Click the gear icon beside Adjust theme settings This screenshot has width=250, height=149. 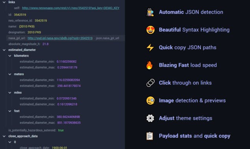[150, 118]
